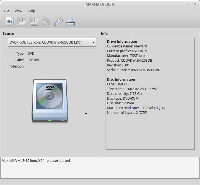Open the View menu

coord(18,11)
